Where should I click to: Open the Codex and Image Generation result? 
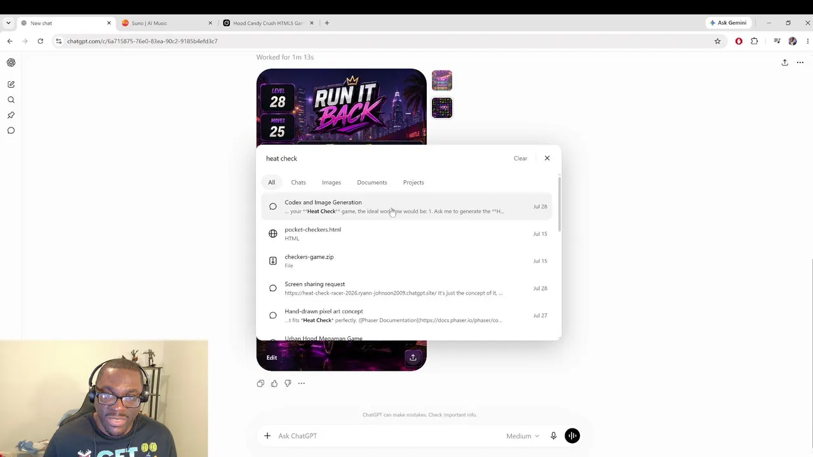pyautogui.click(x=408, y=207)
